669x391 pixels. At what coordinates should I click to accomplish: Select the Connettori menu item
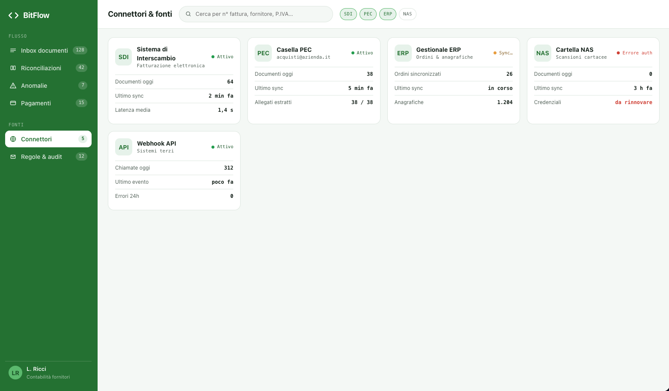pyautogui.click(x=48, y=139)
